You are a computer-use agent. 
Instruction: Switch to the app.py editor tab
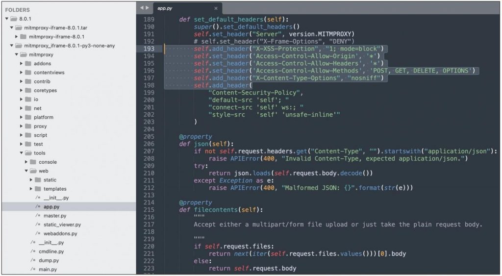pyautogui.click(x=165, y=8)
